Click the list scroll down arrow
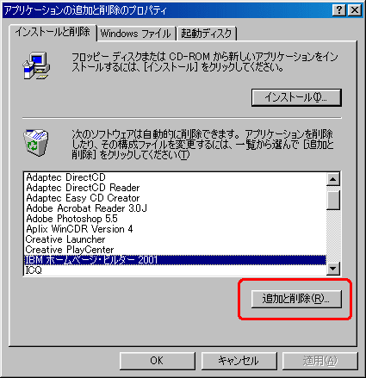 333,269
